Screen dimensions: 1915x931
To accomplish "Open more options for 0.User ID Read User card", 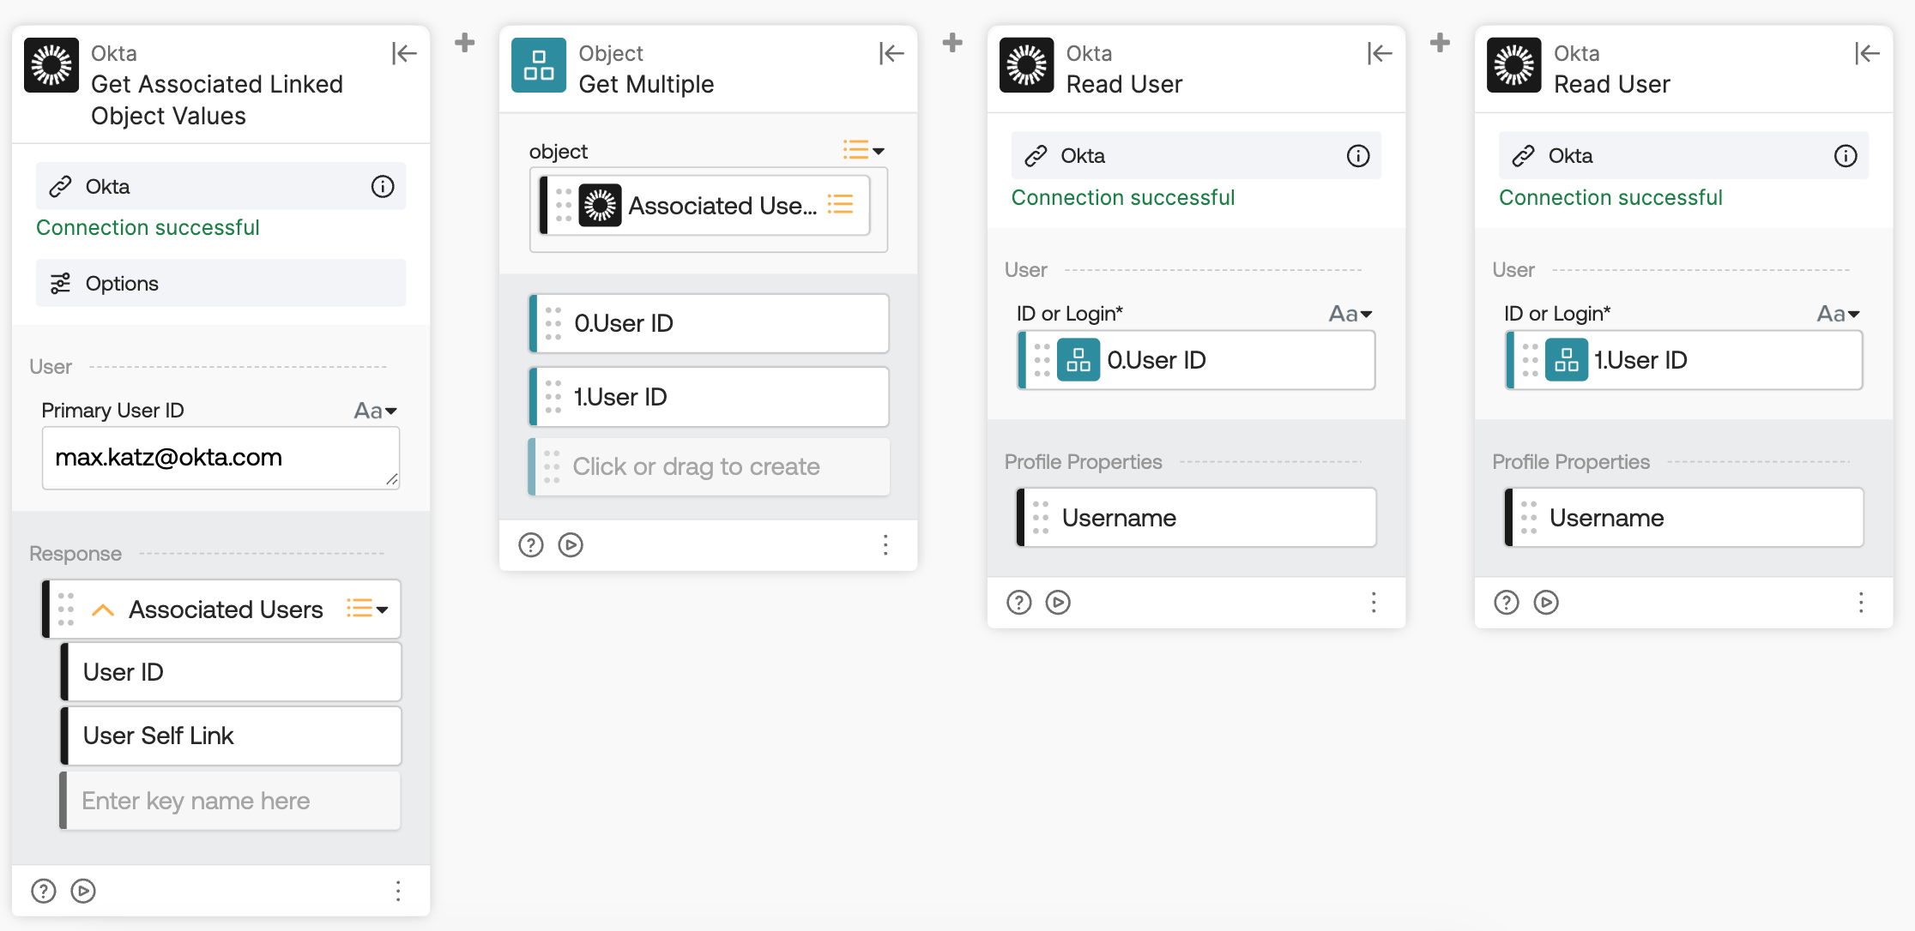I will coord(1374,603).
